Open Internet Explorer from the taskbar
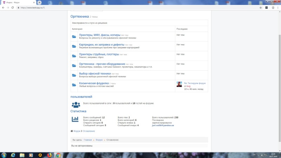Screen dimensions: 281x158 tap(13, 155)
